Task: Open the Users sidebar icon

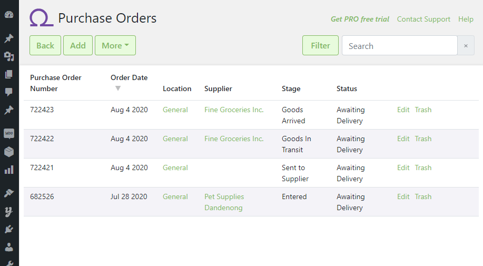Action: 9,247
